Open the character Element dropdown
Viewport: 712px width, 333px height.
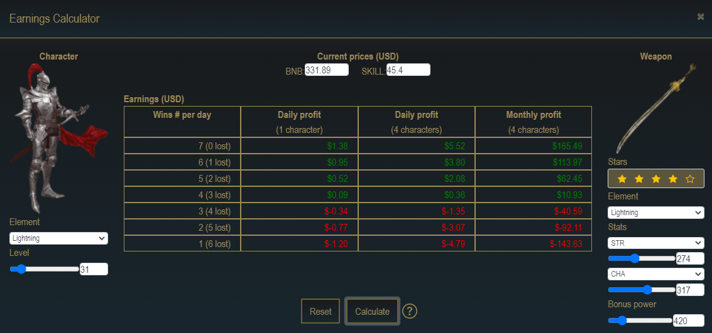[58, 238]
